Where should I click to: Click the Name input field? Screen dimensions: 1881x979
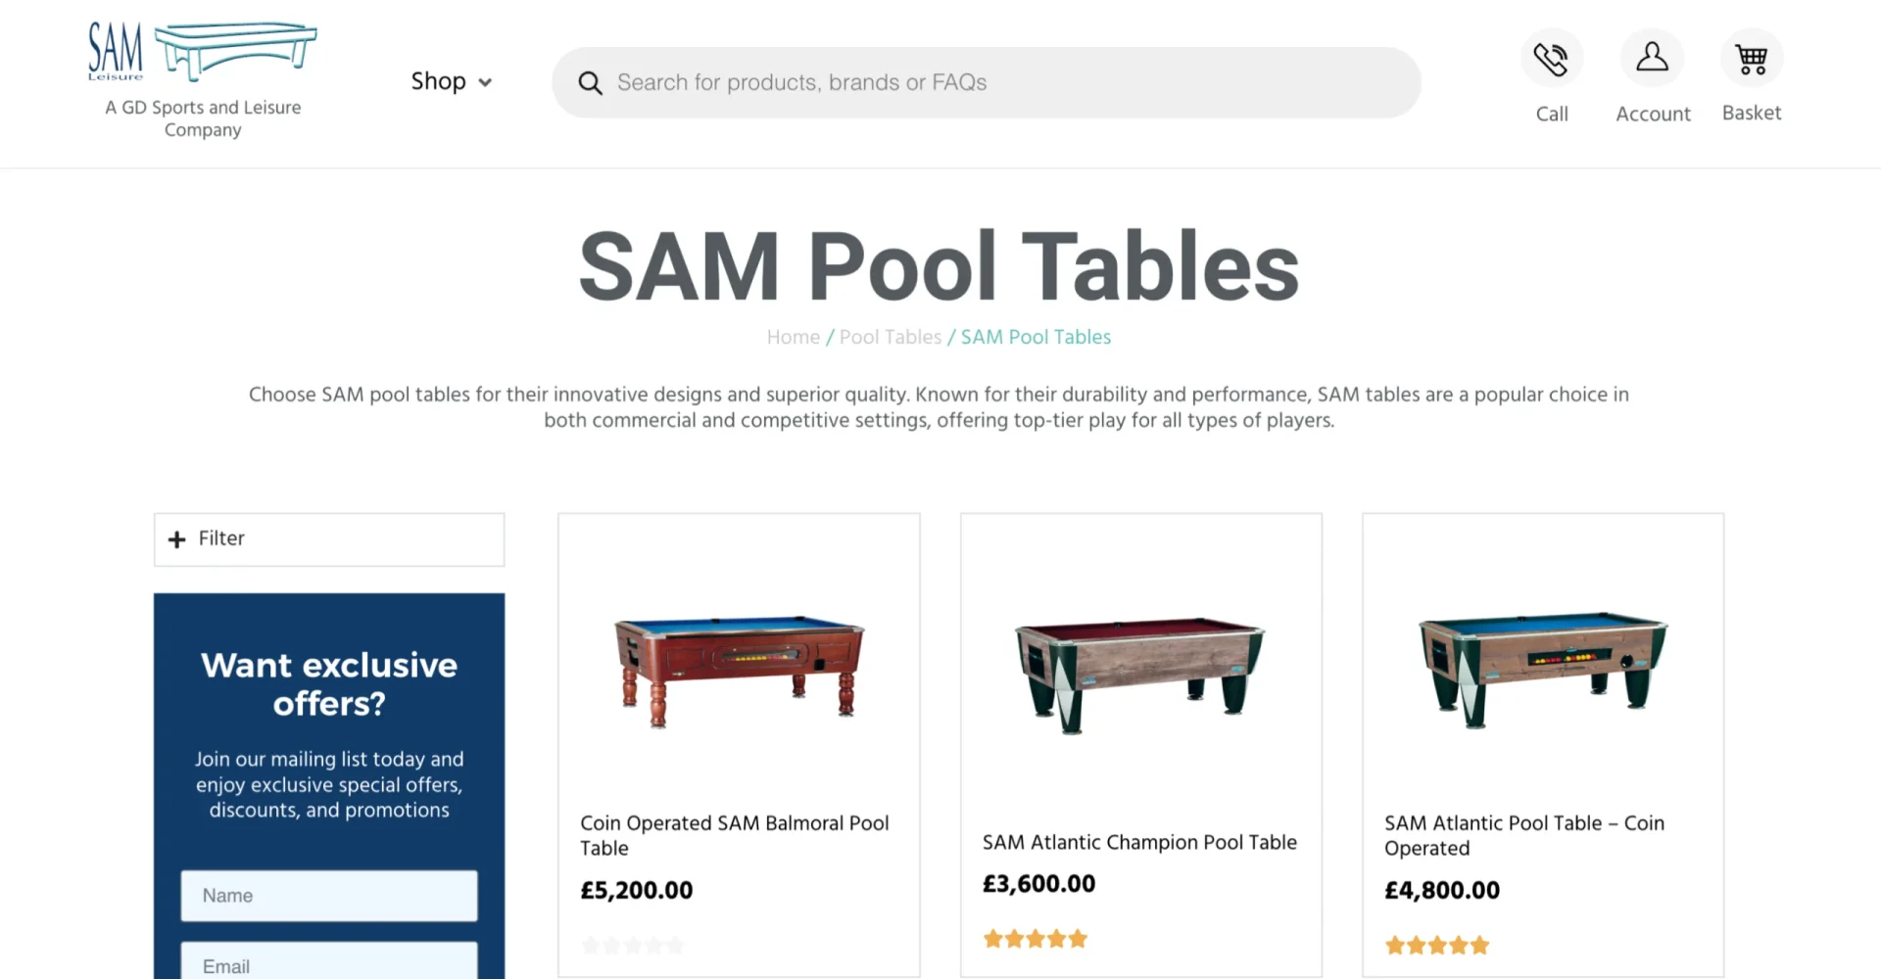point(328,895)
